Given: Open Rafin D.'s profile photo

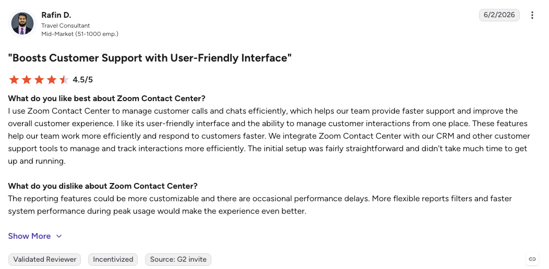Looking at the screenshot, I should coord(22,24).
